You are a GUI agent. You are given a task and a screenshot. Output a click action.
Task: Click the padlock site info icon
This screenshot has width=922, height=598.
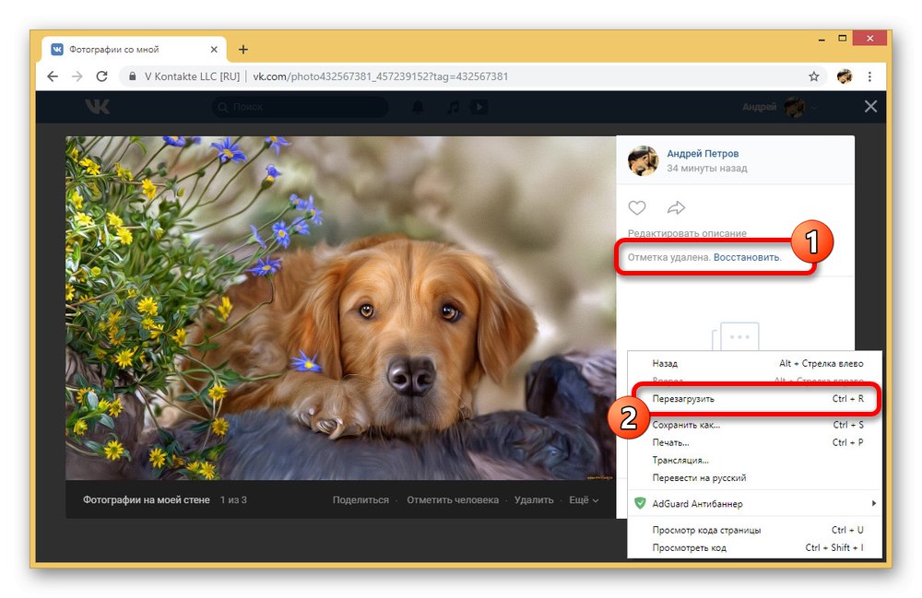(132, 76)
